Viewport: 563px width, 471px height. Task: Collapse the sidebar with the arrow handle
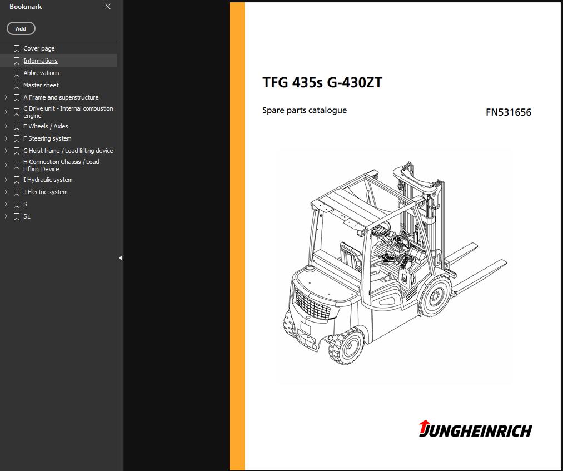point(121,258)
